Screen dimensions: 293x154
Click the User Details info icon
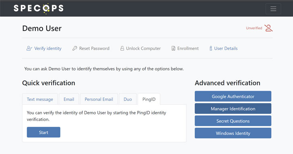tap(211, 48)
